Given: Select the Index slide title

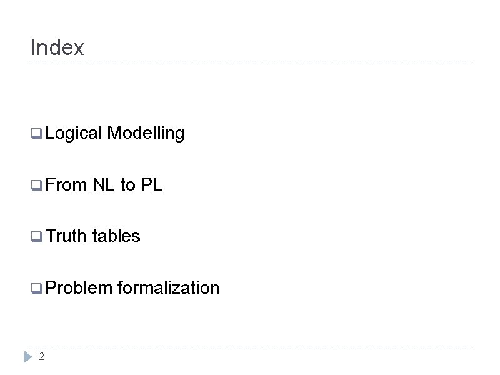Looking at the screenshot, I should coord(57,47).
